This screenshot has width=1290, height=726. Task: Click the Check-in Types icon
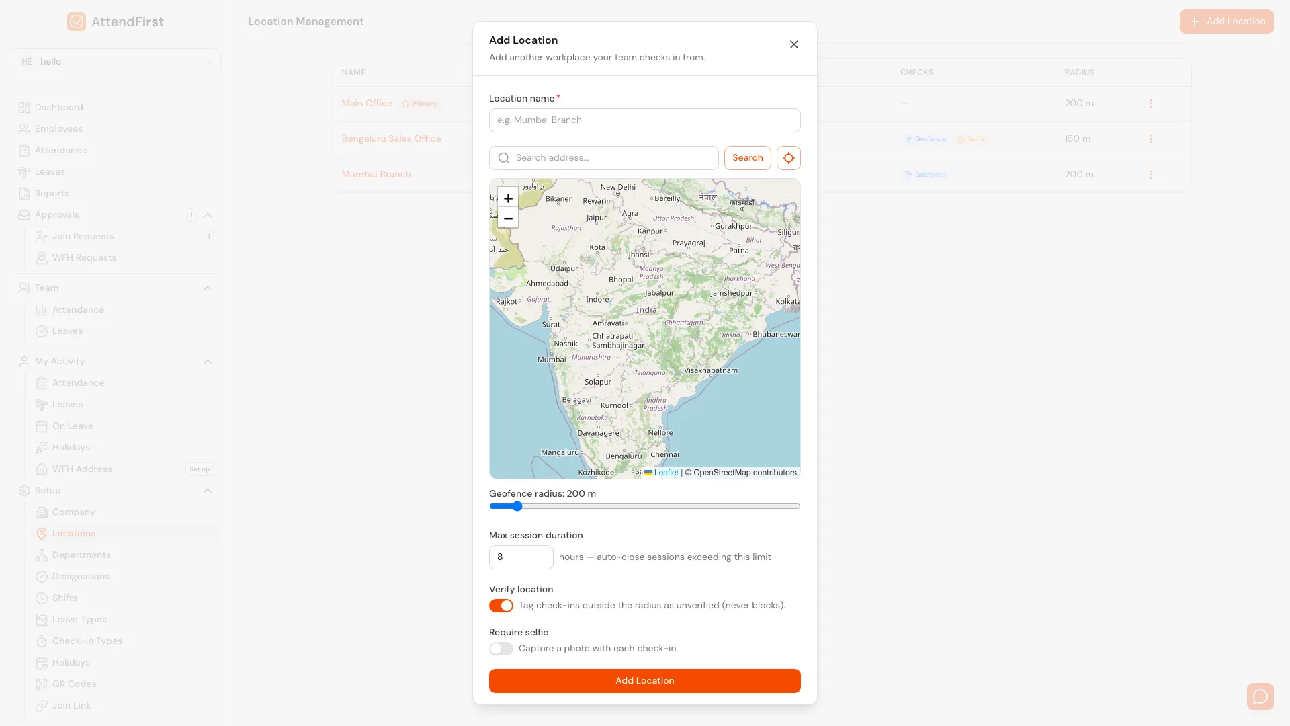tap(42, 641)
